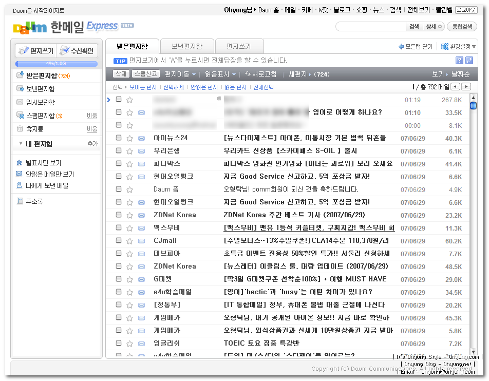The height and width of the screenshot is (381, 489).
Task: Empty the spam folder with 비움
Action: (x=92, y=116)
